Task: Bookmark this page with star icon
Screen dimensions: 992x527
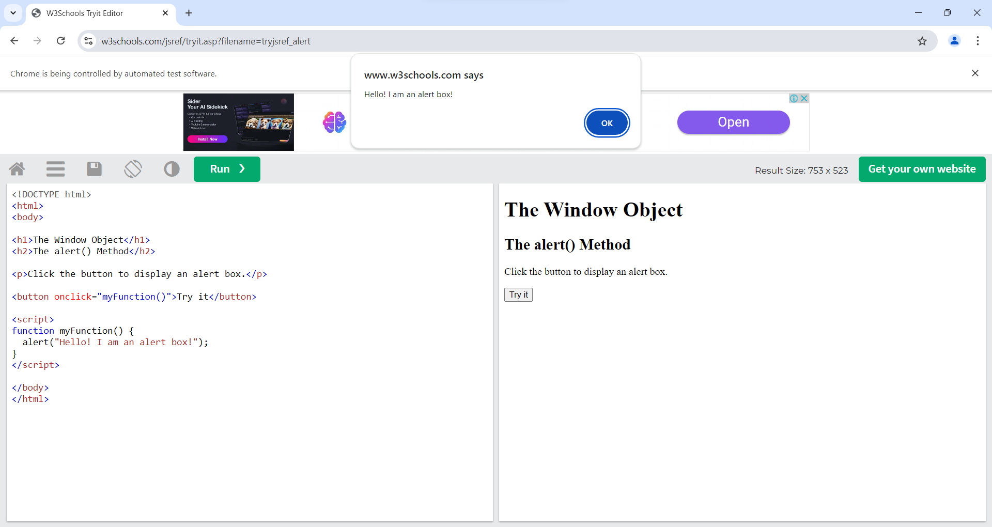Action: 922,41
